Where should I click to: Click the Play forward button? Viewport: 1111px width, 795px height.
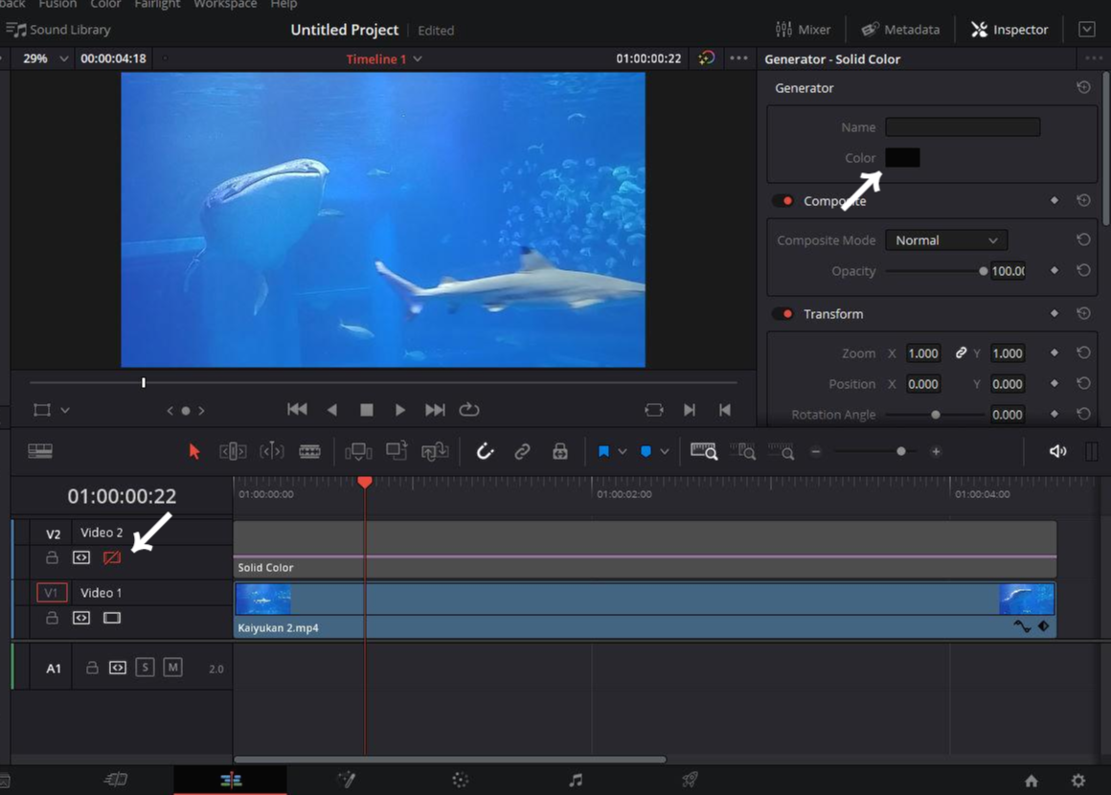pos(400,410)
